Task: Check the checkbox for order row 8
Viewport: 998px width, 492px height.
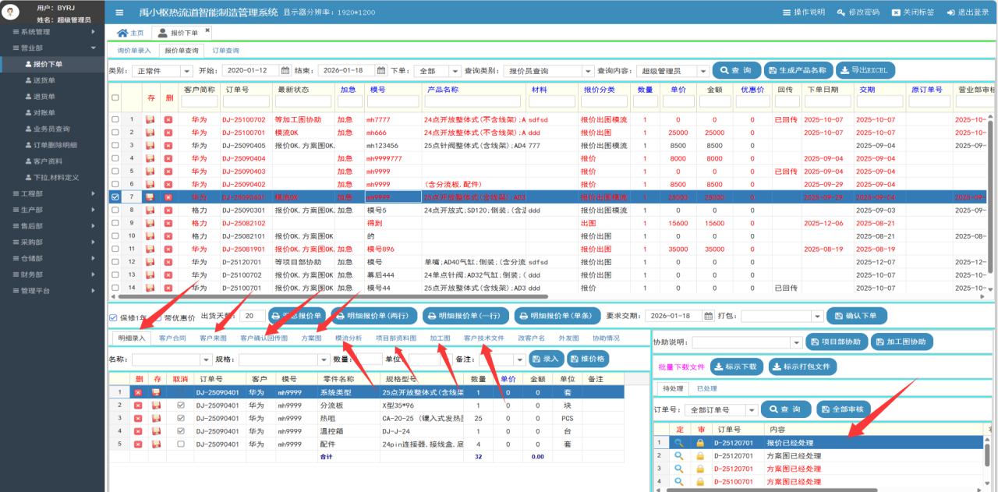Action: pos(115,211)
